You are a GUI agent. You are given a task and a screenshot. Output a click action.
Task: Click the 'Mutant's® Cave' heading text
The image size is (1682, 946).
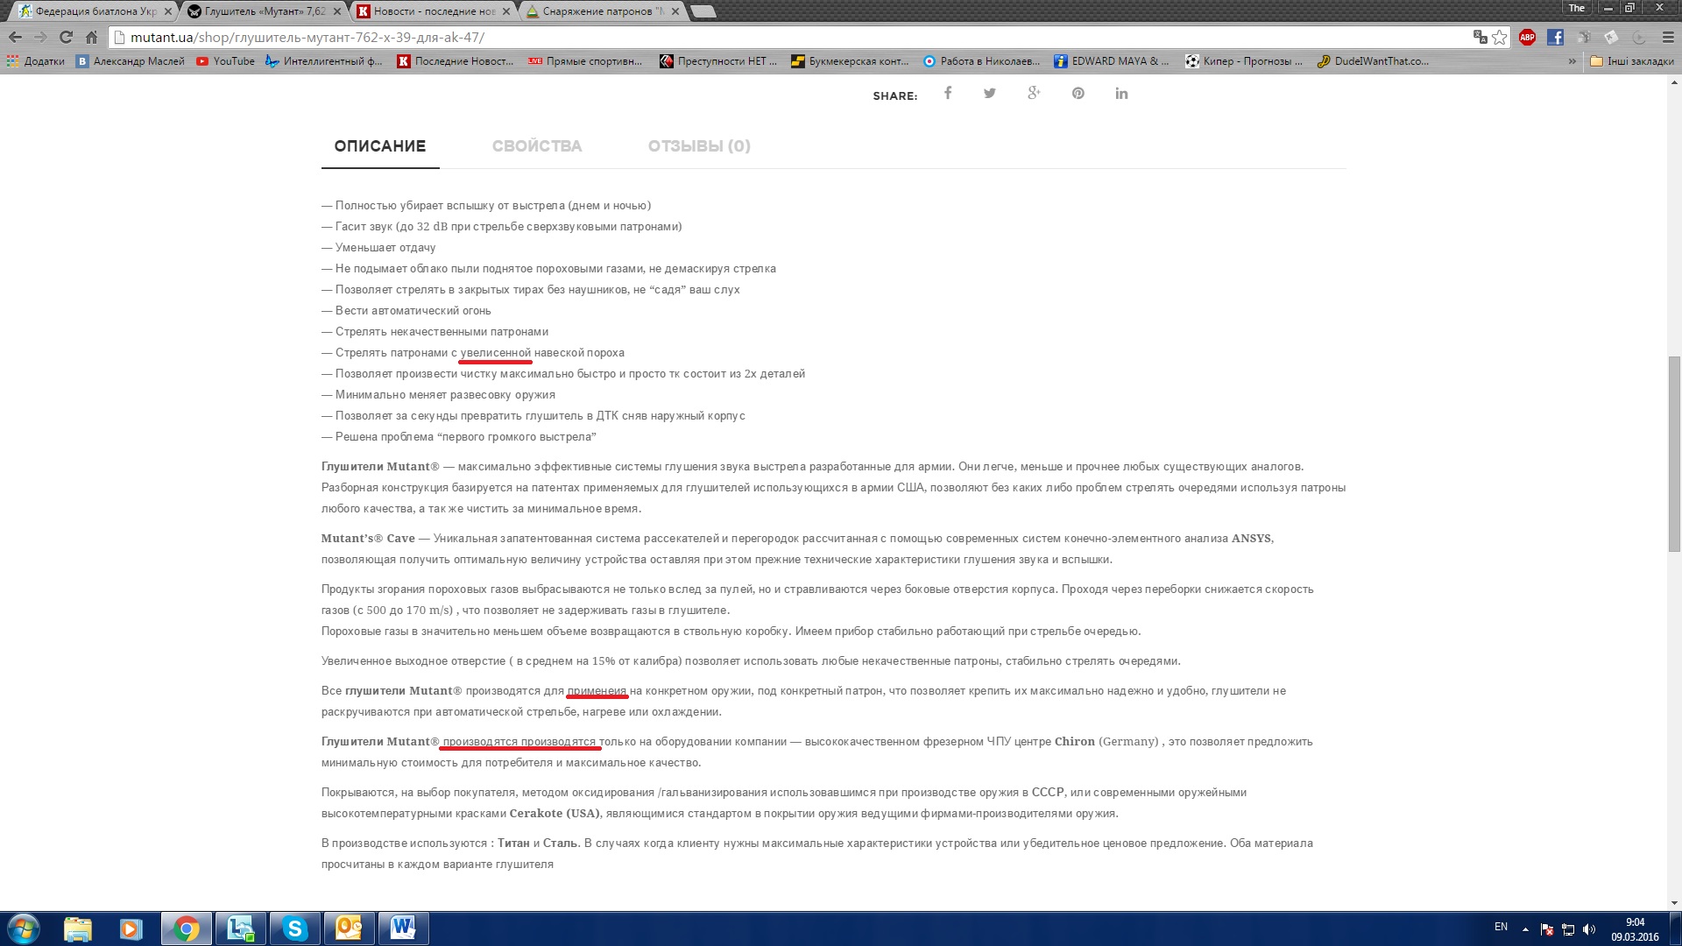(368, 539)
